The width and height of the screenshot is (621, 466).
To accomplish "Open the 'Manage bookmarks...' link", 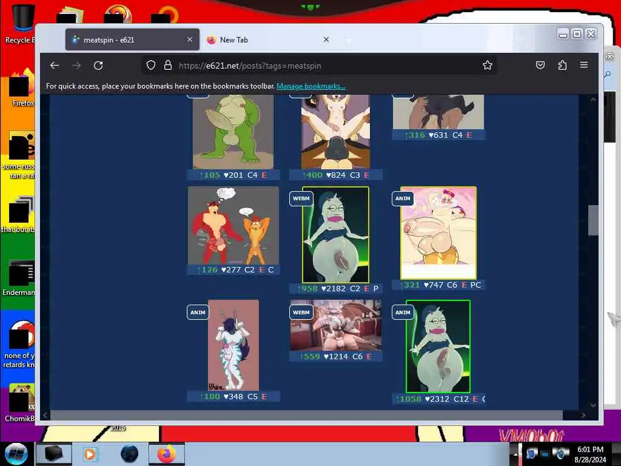I will tap(311, 86).
